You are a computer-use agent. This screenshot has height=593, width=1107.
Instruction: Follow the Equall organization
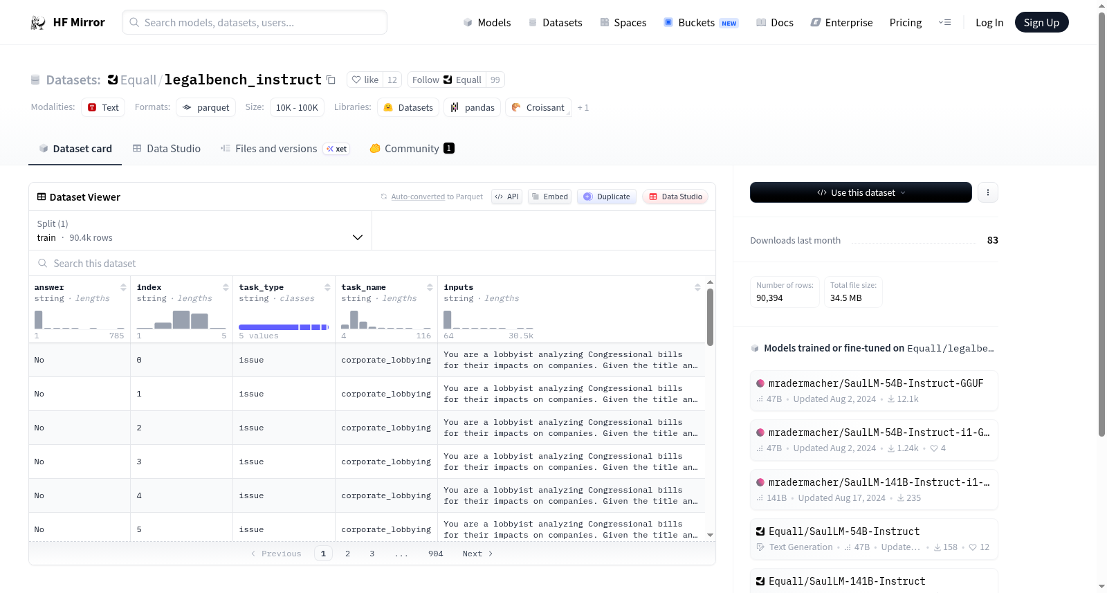(447, 80)
